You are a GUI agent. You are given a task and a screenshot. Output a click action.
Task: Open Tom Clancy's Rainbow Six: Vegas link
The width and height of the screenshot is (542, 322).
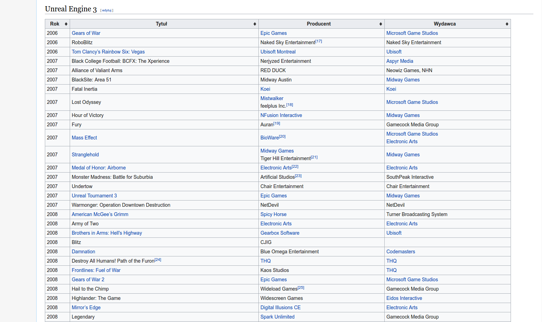[108, 52]
